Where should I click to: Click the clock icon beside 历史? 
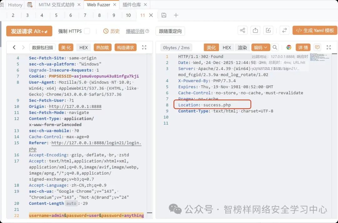[106, 31]
